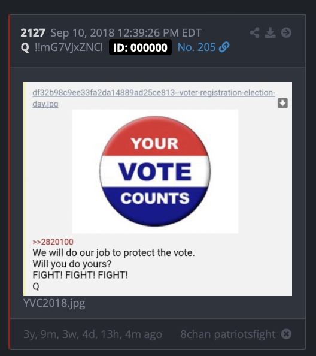Image resolution: width=316 pixels, height=356 pixels.
Task: Click the Q signature in post body
Action: coord(36,286)
